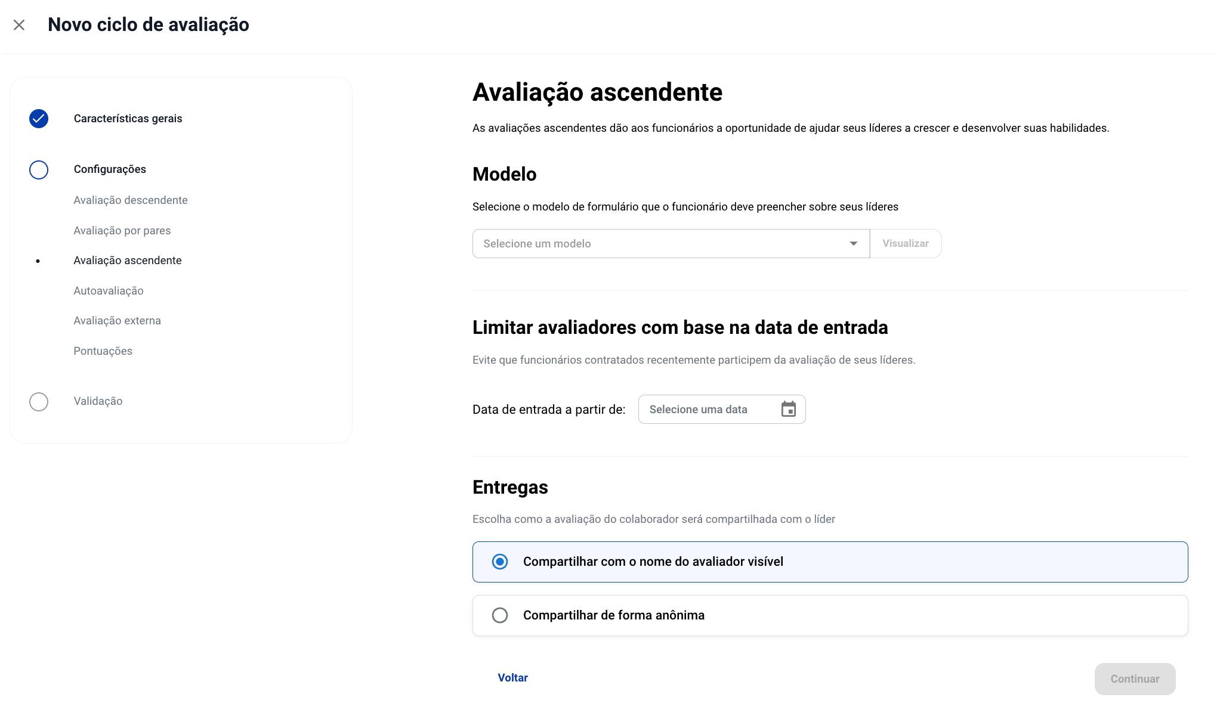Click the Modelo section heading
Image resolution: width=1217 pixels, height=725 pixels.
point(505,174)
